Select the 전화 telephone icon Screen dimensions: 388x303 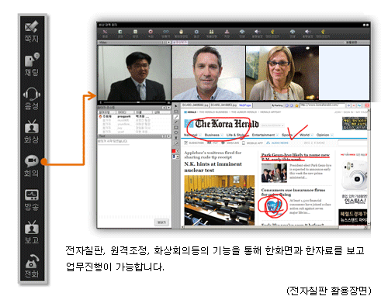[32, 266]
